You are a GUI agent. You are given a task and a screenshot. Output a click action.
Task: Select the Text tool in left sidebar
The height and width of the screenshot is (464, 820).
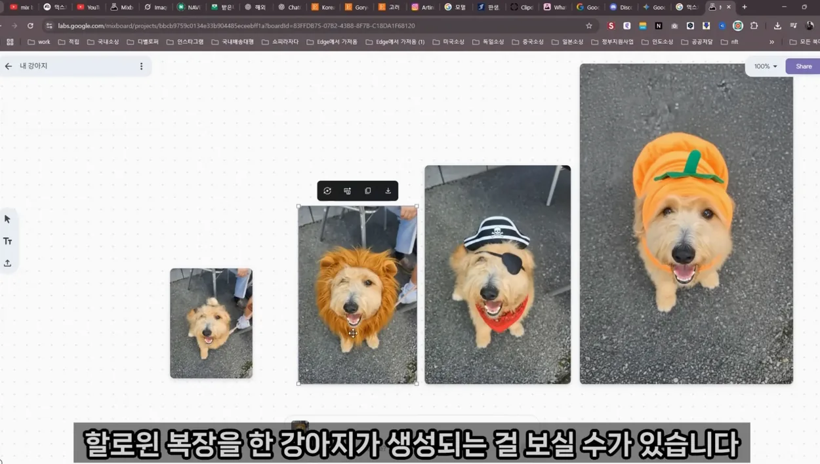pyautogui.click(x=8, y=241)
